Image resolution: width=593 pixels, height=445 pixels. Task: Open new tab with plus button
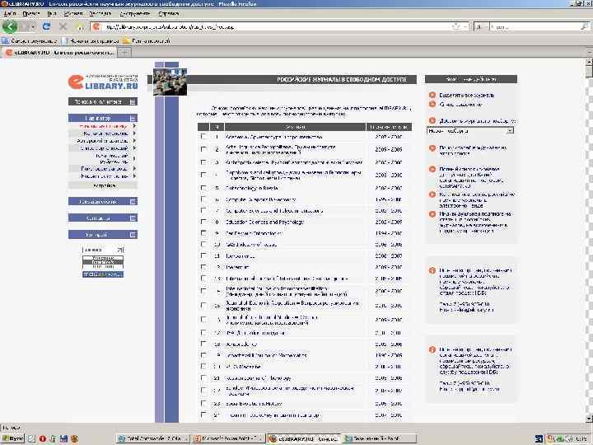tap(124, 53)
